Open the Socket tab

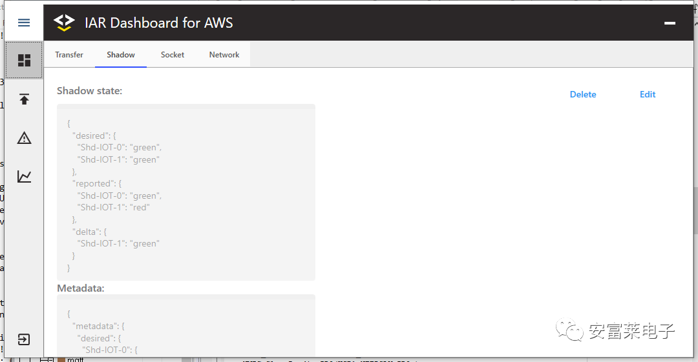pos(173,55)
